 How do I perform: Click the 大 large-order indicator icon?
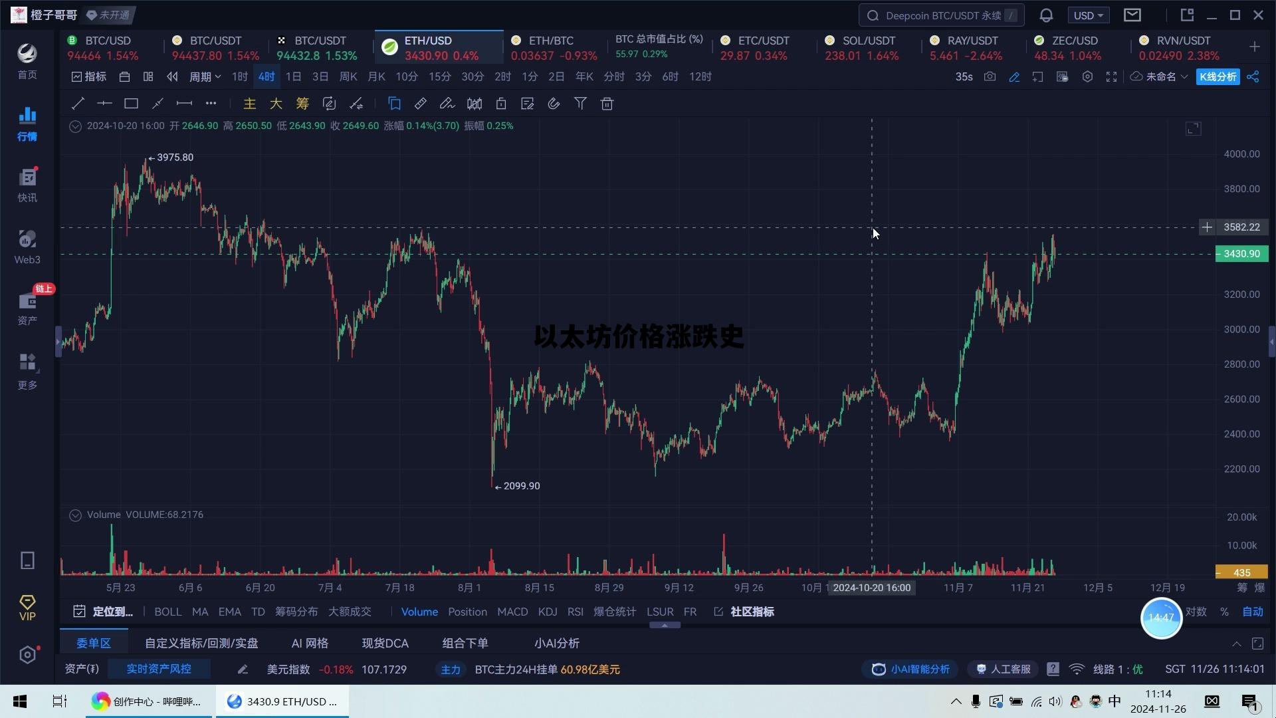[276, 104]
